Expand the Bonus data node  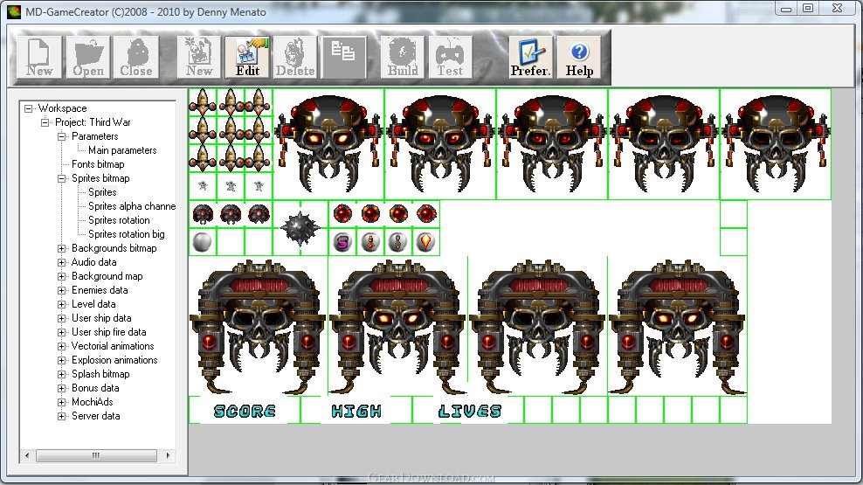point(62,388)
